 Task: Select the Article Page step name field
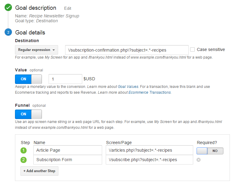pos(68,150)
